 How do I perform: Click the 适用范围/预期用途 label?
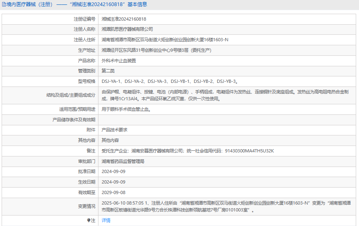click(x=77, y=109)
